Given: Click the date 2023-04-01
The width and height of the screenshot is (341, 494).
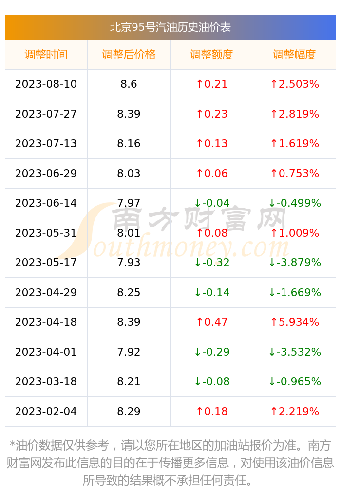Looking at the screenshot, I should [x=46, y=352].
